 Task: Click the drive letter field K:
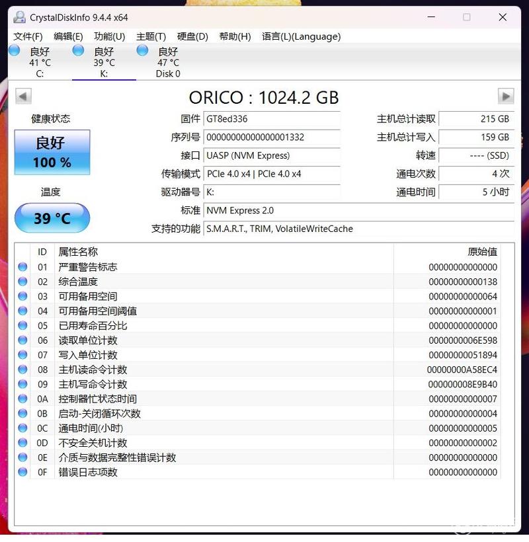(272, 192)
